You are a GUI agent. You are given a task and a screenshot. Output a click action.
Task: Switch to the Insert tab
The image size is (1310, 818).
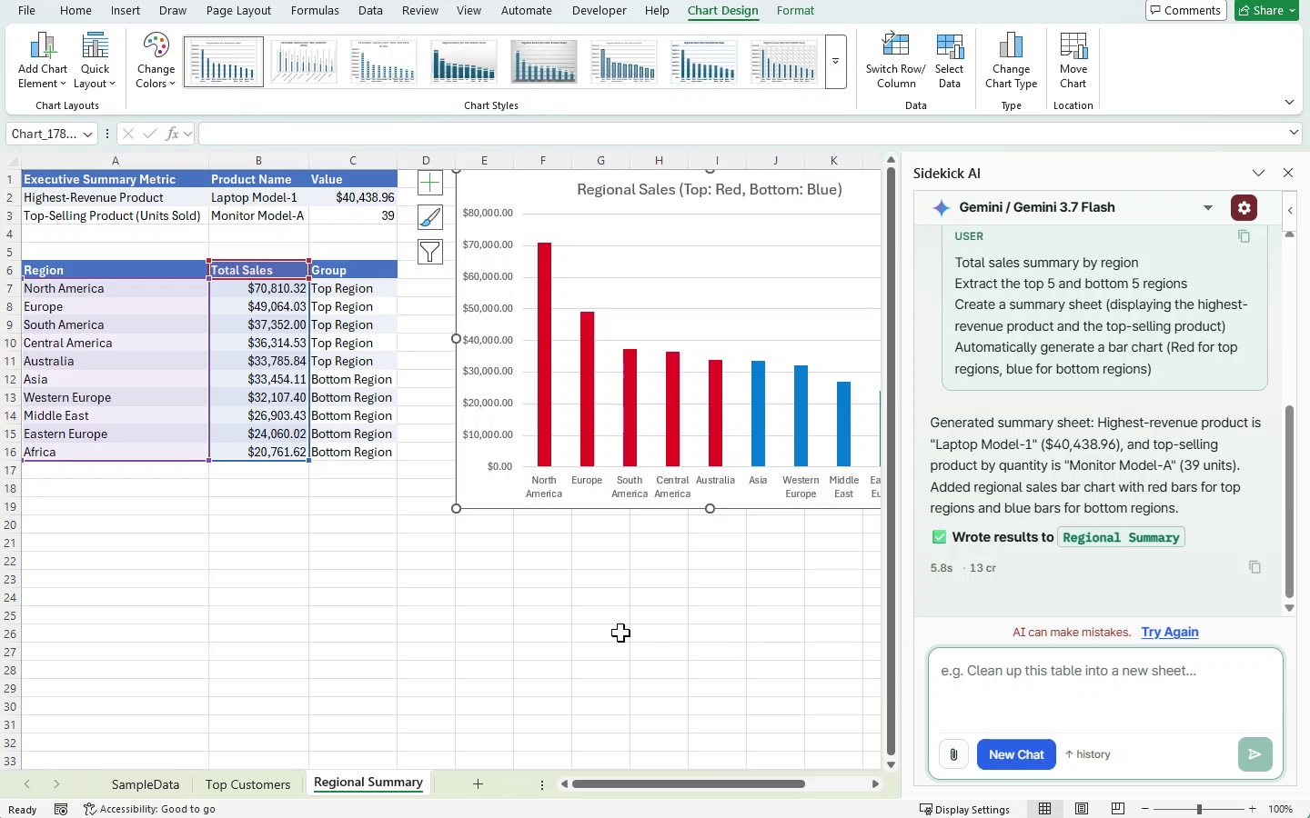pos(126,10)
